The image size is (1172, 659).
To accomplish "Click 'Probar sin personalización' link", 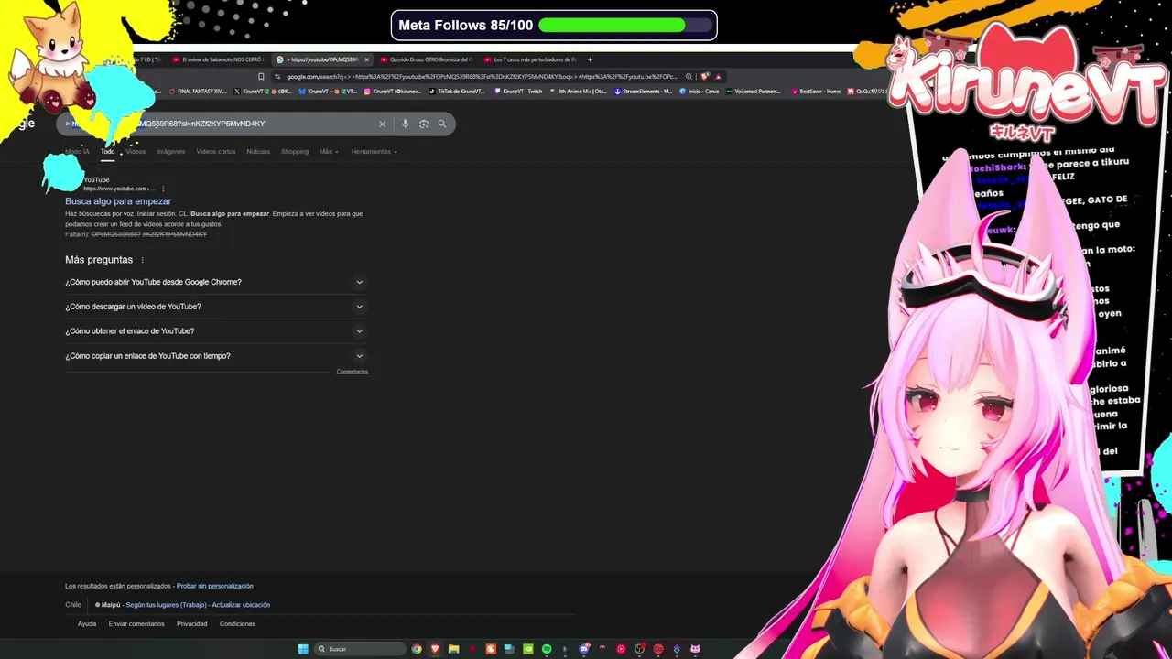I will (x=214, y=586).
